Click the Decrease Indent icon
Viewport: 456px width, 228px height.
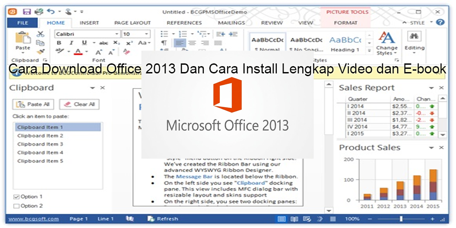(x=221, y=34)
